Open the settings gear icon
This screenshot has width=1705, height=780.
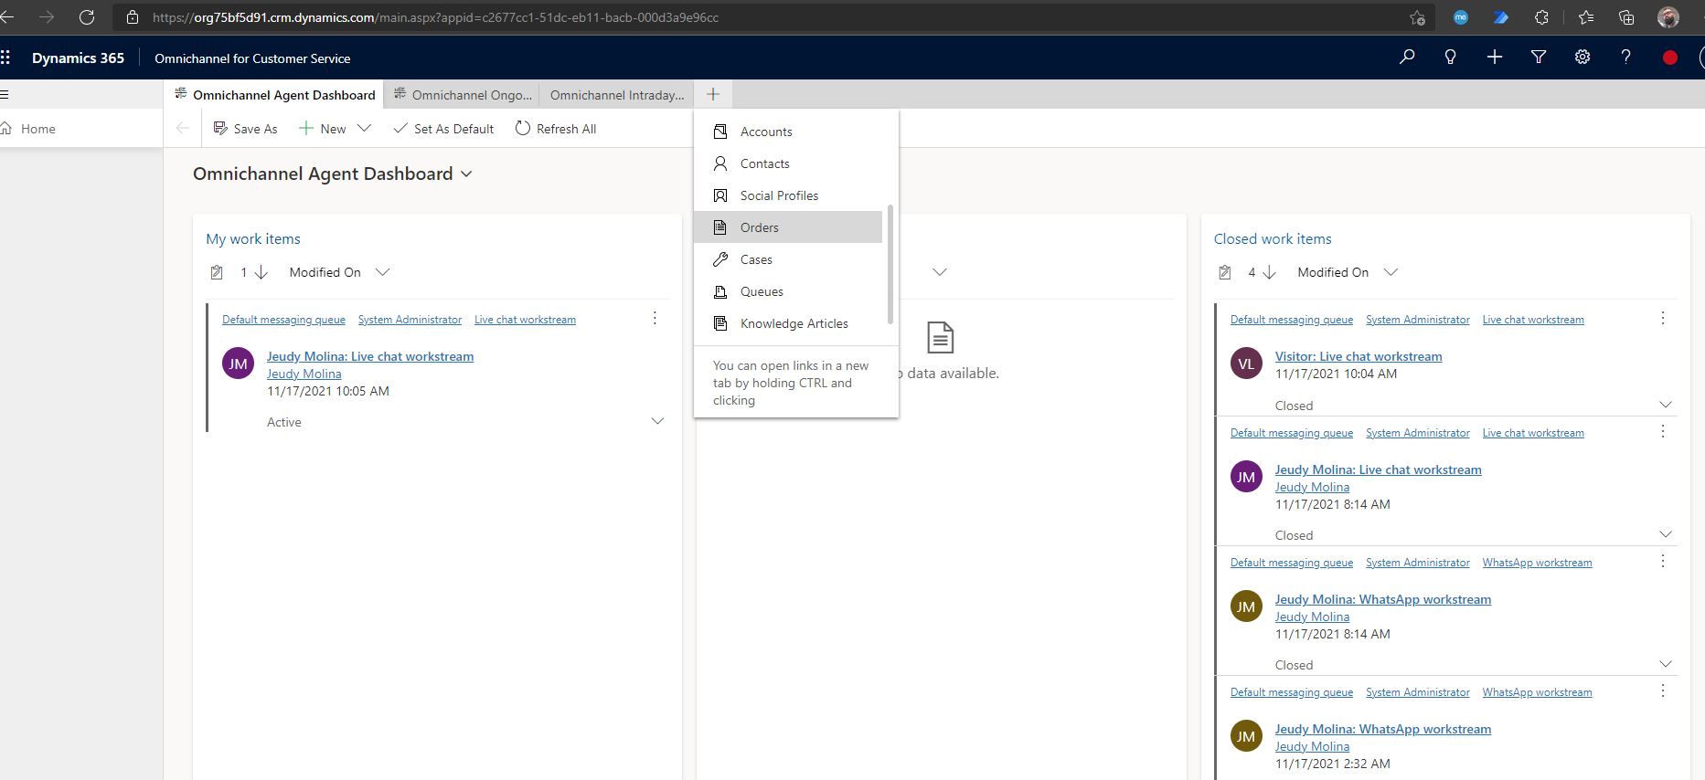1582,57
